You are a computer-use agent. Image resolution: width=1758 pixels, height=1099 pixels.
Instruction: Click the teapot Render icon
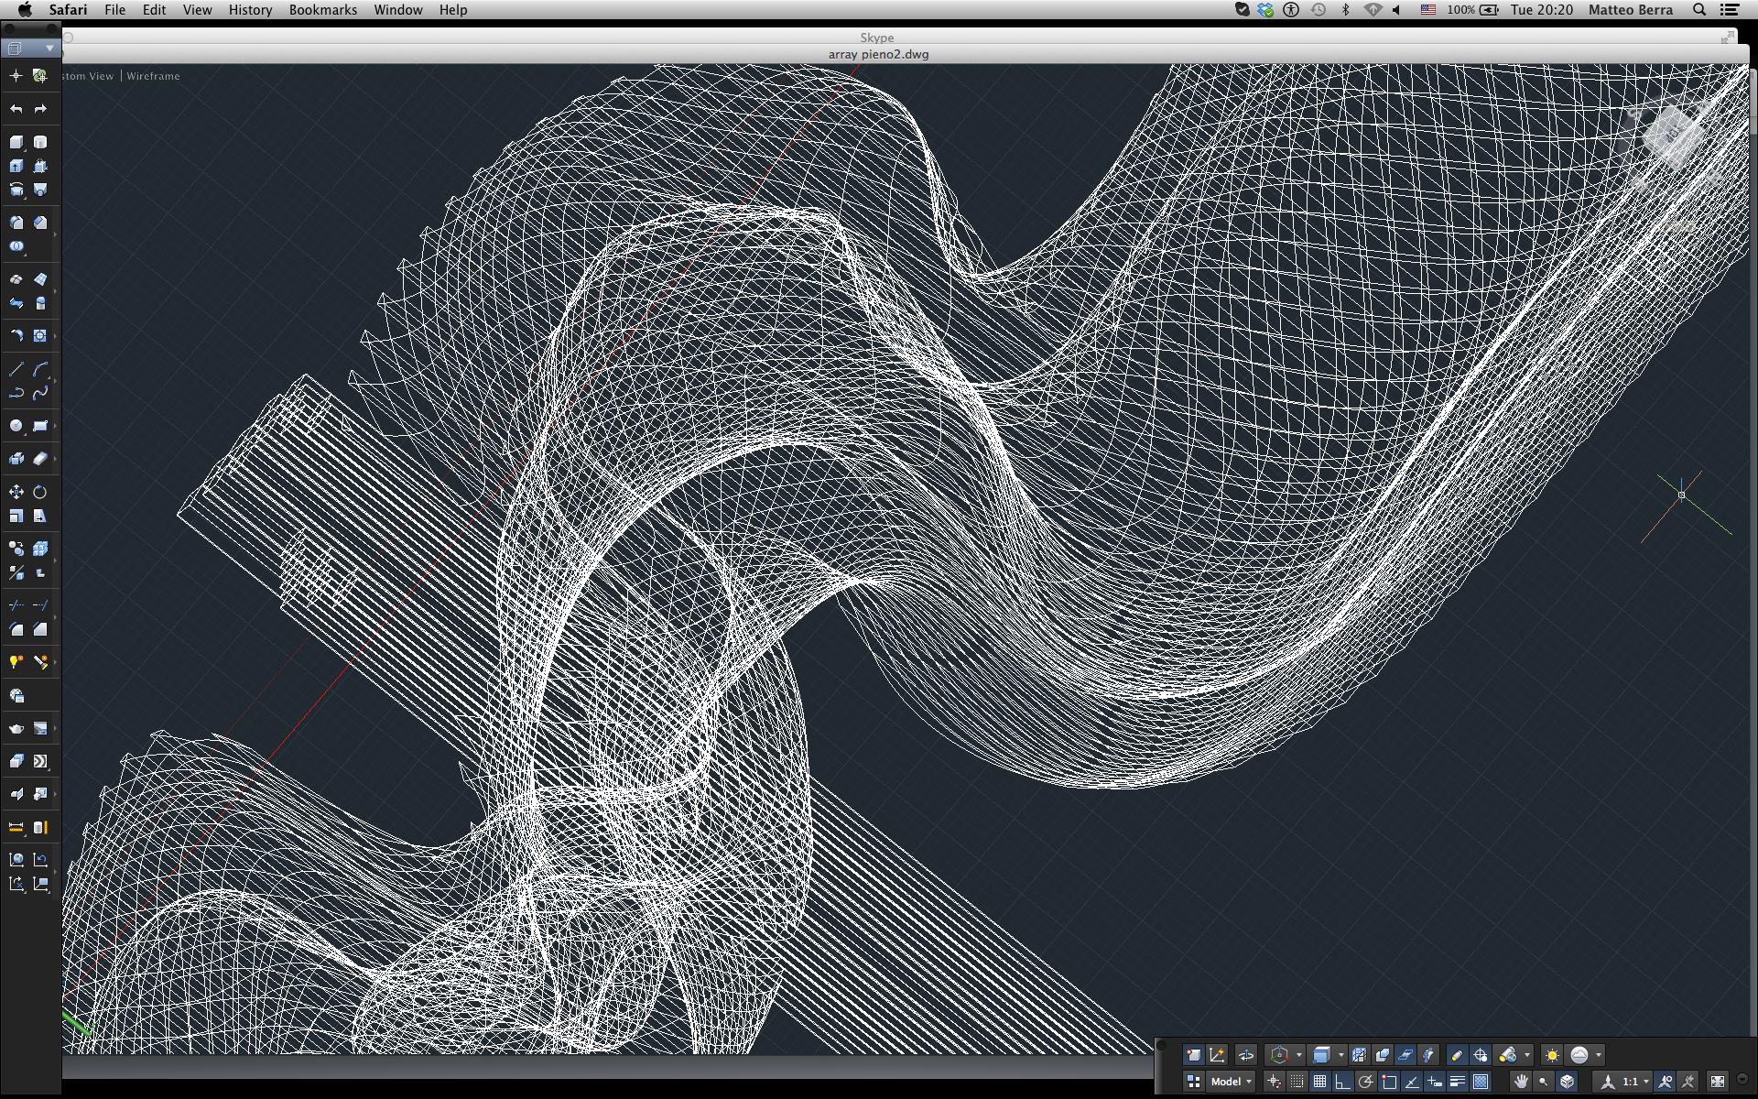point(16,729)
